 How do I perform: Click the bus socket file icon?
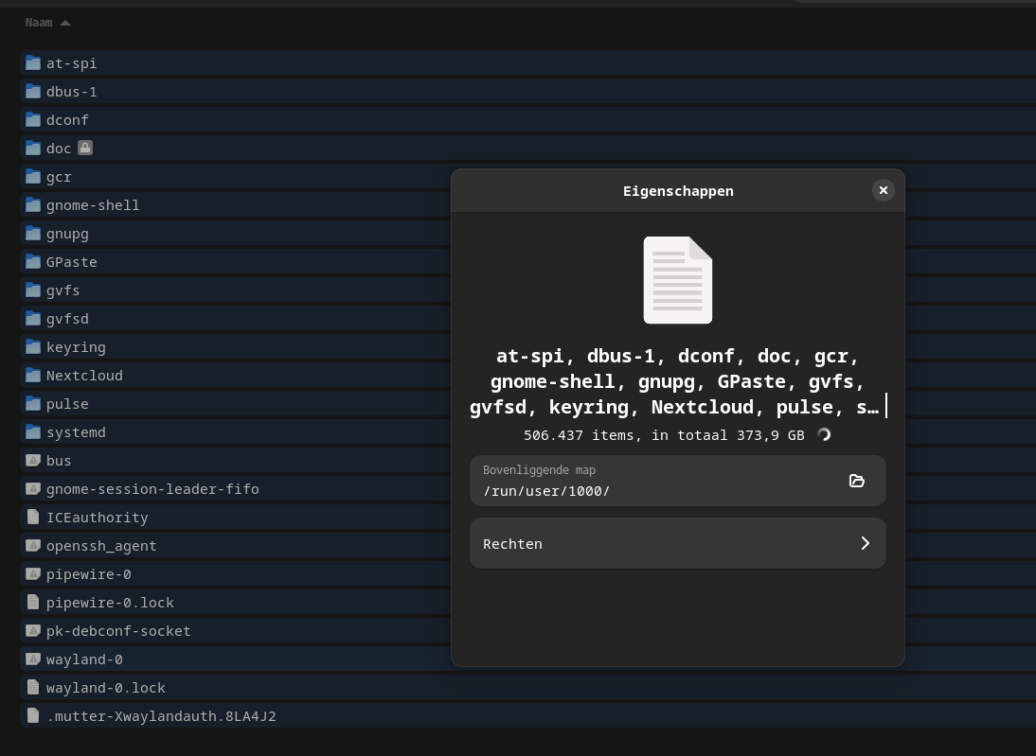point(33,460)
